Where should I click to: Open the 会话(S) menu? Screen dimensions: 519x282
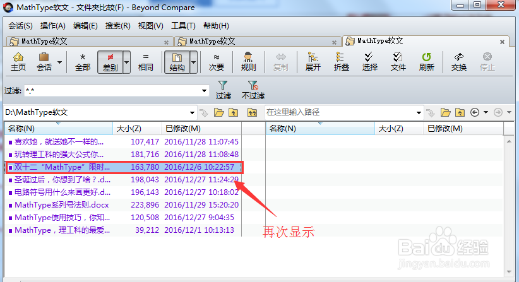click(20, 26)
